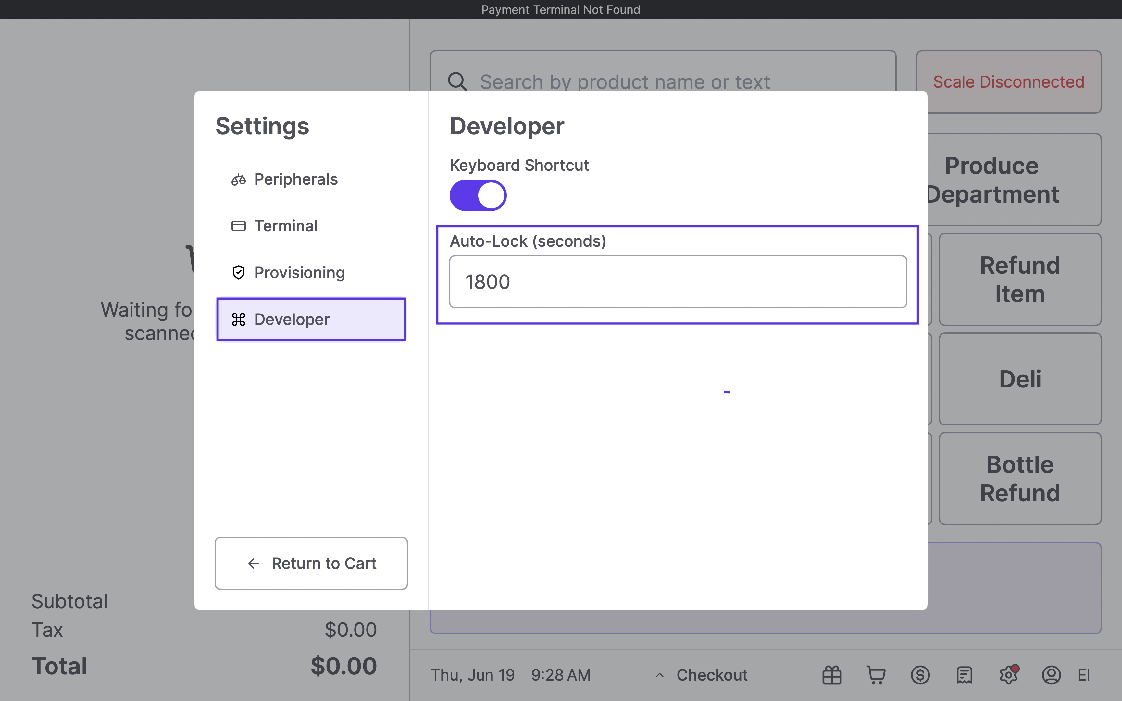Image resolution: width=1122 pixels, height=701 pixels.
Task: Switch to Terminal settings section
Action: 285,226
